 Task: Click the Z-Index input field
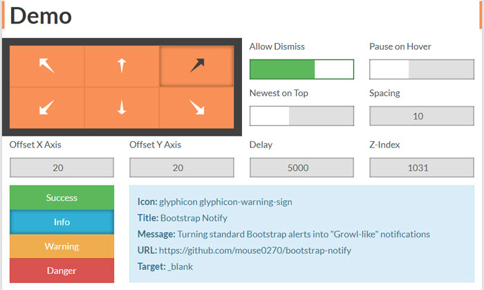(x=422, y=167)
